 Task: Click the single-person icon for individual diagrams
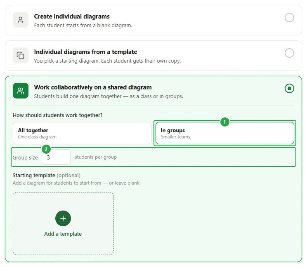click(21, 20)
